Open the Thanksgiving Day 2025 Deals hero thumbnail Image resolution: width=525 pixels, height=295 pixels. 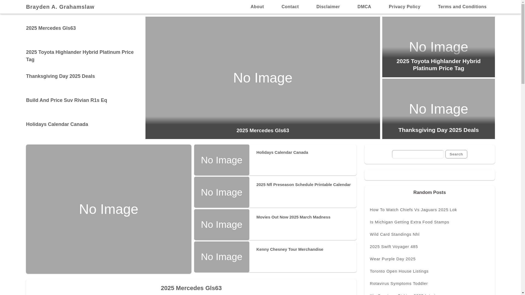(438, 109)
